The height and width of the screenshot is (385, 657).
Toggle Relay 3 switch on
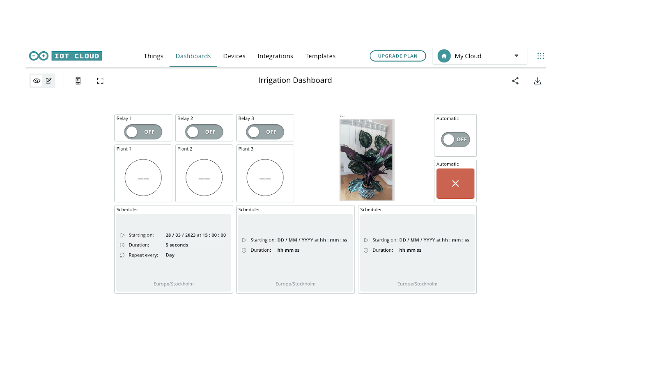[x=265, y=132]
